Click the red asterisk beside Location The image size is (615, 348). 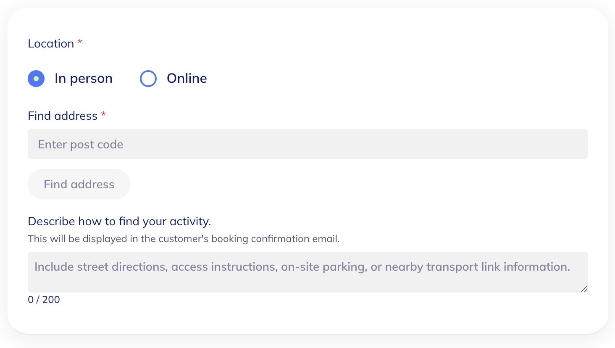[x=80, y=42]
